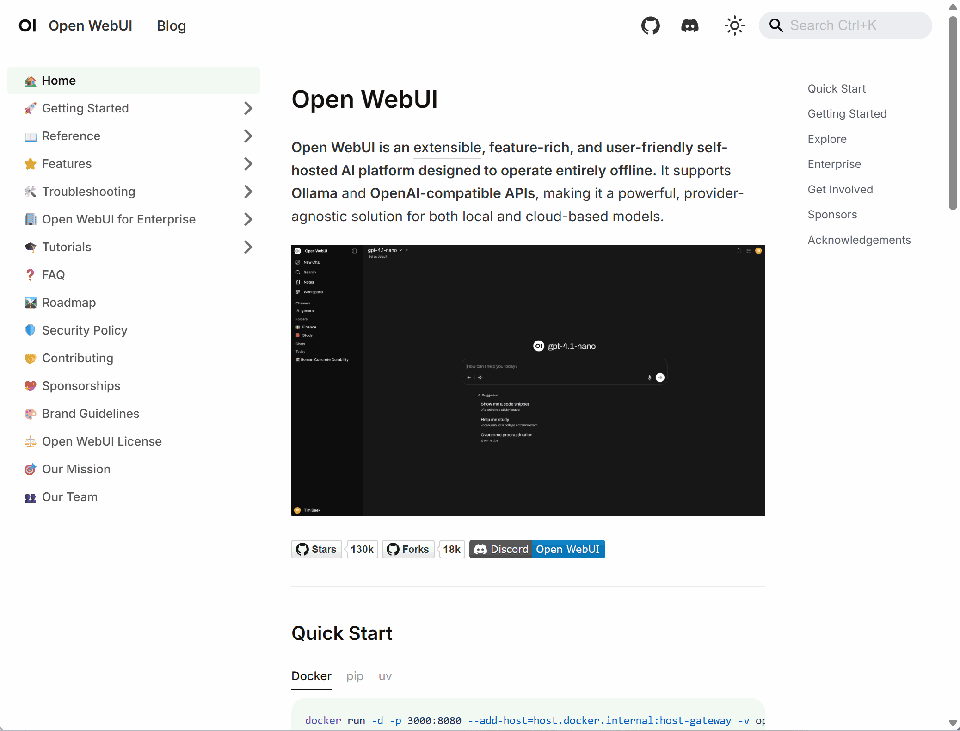Open the Blog link in navbar
Image resolution: width=960 pixels, height=731 pixels.
pos(171,25)
